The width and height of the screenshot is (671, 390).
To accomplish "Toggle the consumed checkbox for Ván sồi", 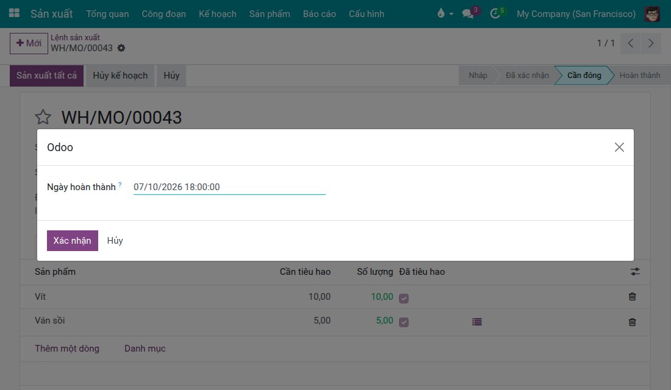I will [404, 322].
